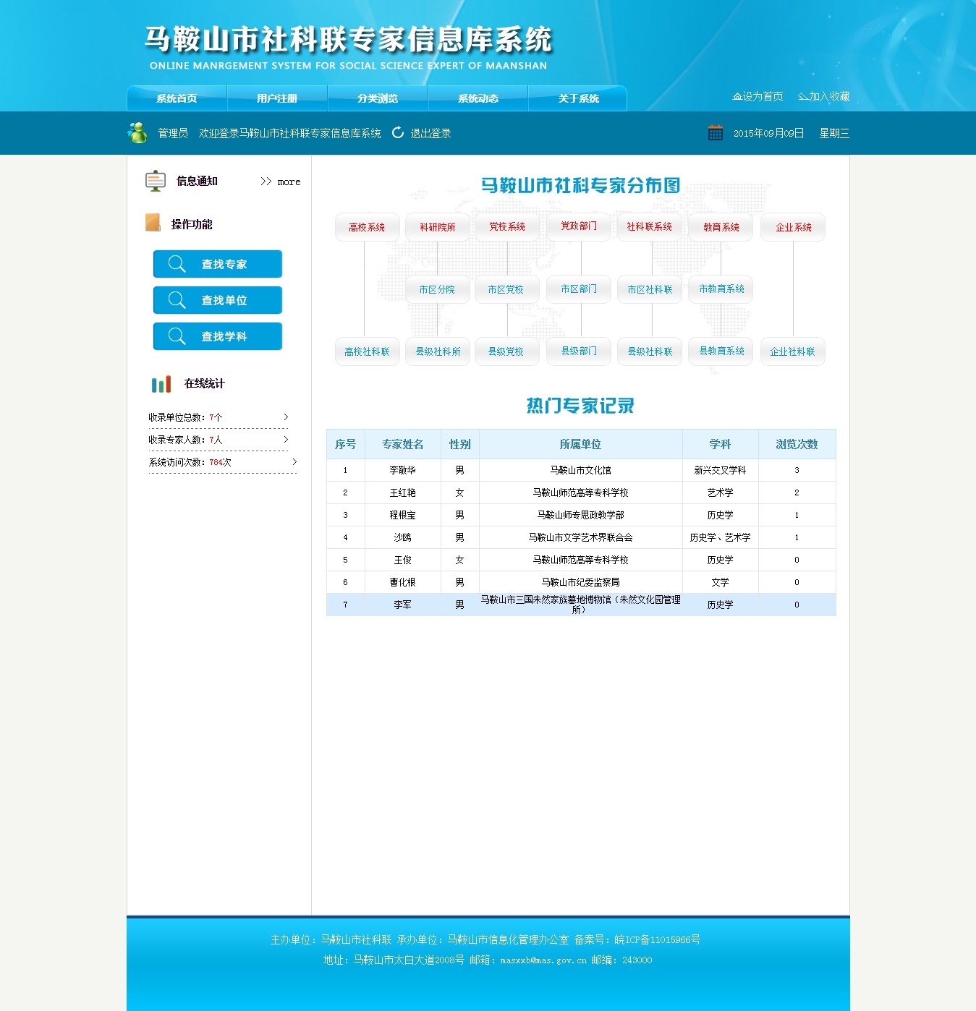Click expert name 王红艳

(x=402, y=492)
